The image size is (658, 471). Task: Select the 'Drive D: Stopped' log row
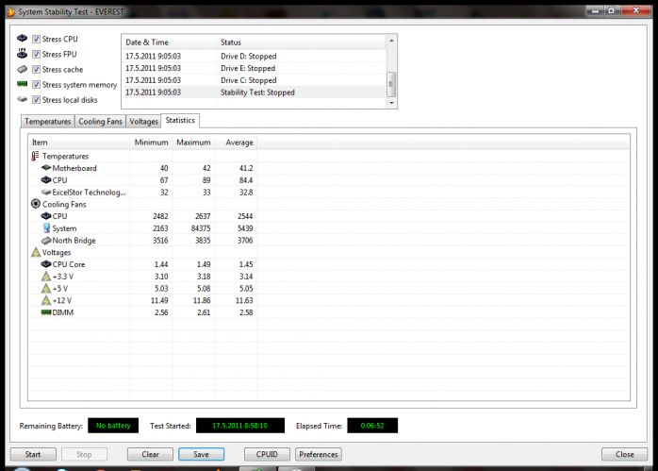[x=254, y=57]
